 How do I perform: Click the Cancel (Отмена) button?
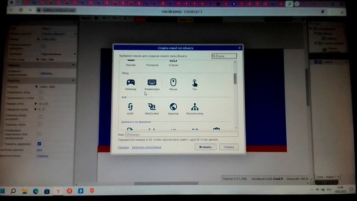tap(229, 147)
